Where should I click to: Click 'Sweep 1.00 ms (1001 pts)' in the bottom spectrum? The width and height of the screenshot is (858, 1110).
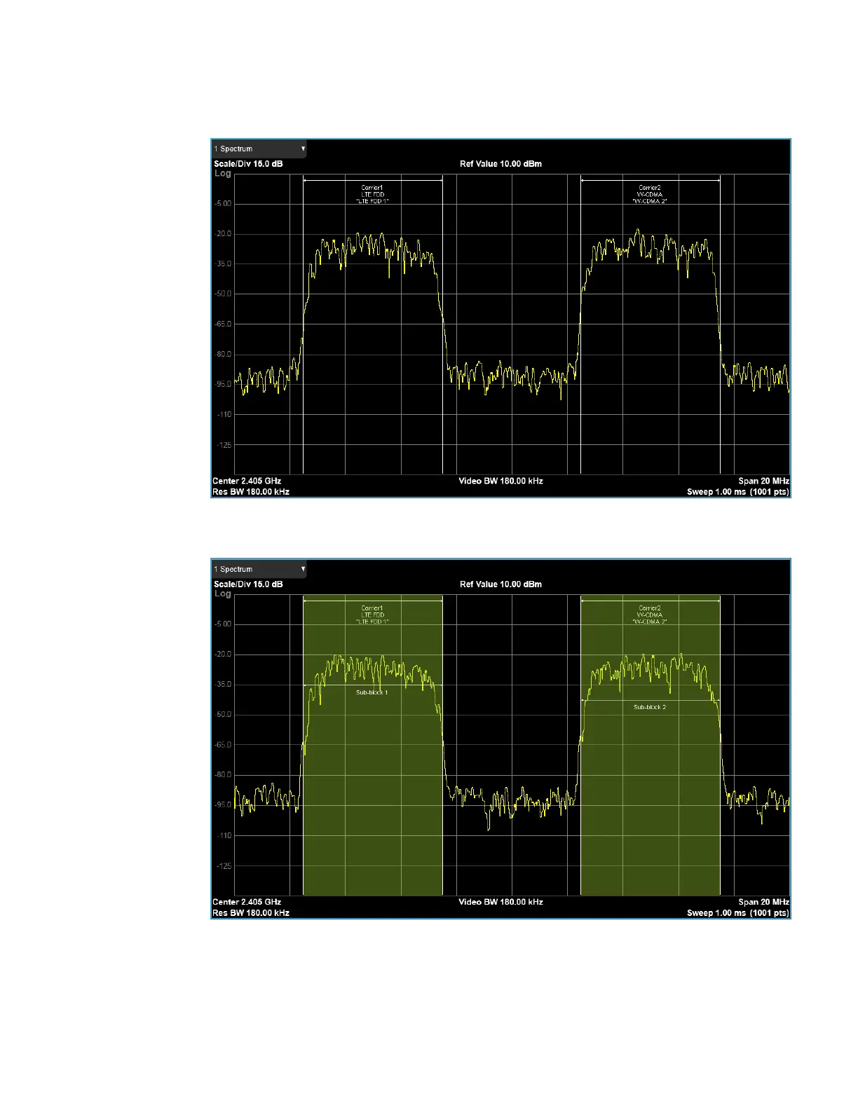click(x=738, y=913)
